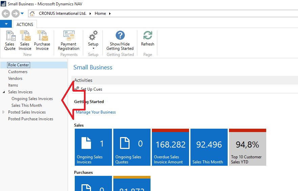Open the blue application menu dropdown
Image resolution: width=298 pixels, height=191 pixels.
[6, 24]
